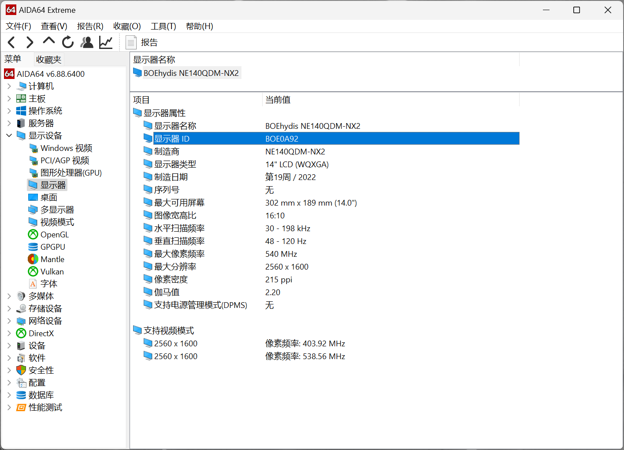Refresh using the circular arrow icon
Viewport: 624px width, 450px height.
(68, 42)
